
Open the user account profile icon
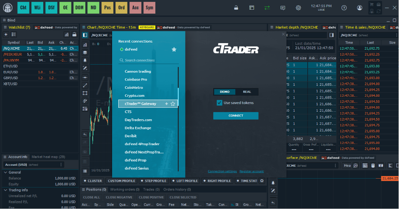point(360,7)
